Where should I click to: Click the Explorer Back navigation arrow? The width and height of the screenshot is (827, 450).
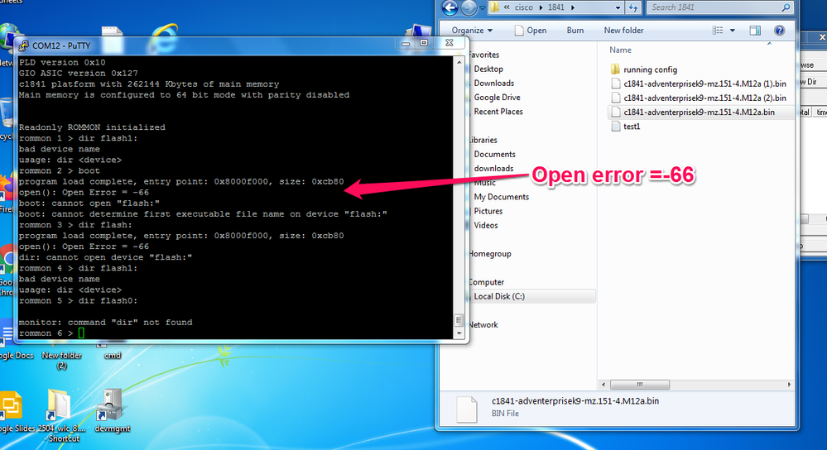click(x=450, y=7)
